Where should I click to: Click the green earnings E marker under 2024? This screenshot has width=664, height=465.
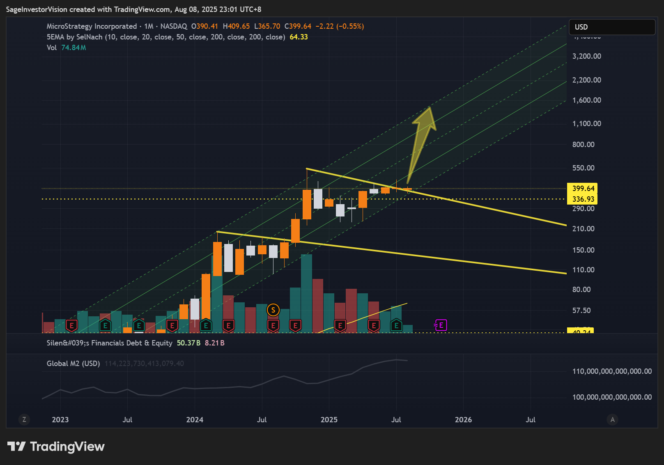click(x=206, y=326)
